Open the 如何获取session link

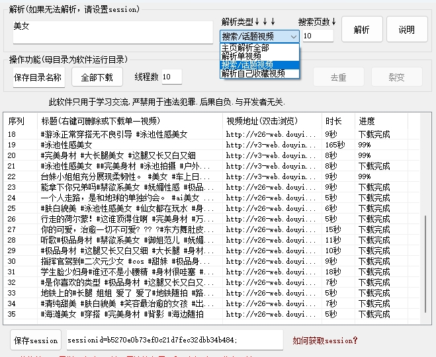(325, 340)
